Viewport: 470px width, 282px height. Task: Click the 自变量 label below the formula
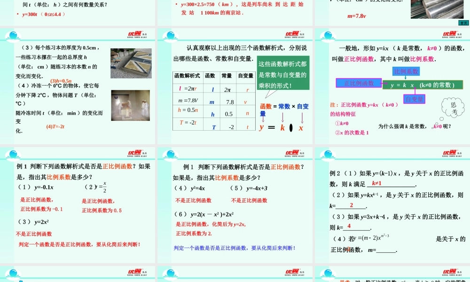(x=414, y=99)
